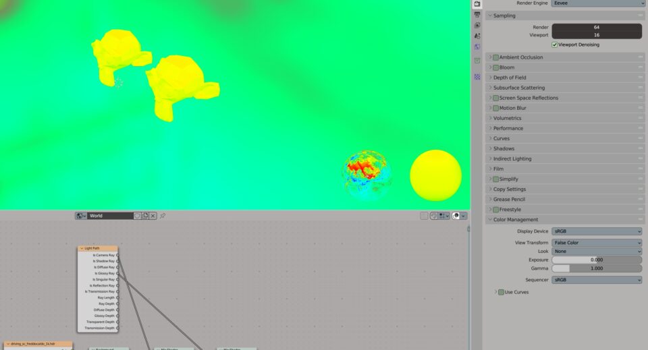Enable Ambient Occlusion checkbox

pos(495,57)
